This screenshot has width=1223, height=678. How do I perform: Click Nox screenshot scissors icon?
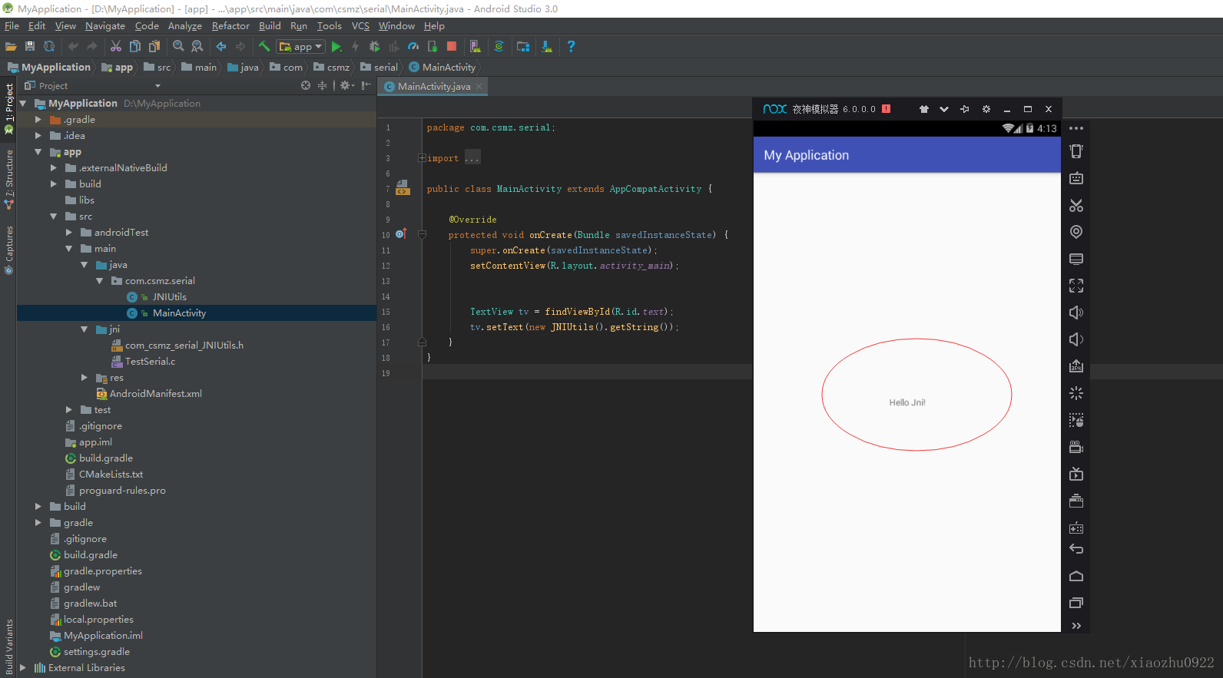pos(1076,205)
